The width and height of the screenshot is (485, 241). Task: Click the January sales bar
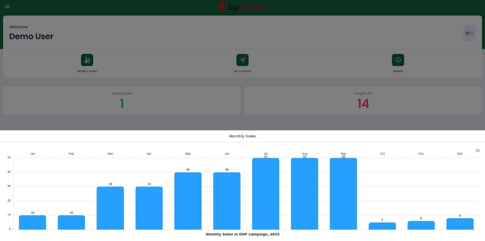[33, 222]
